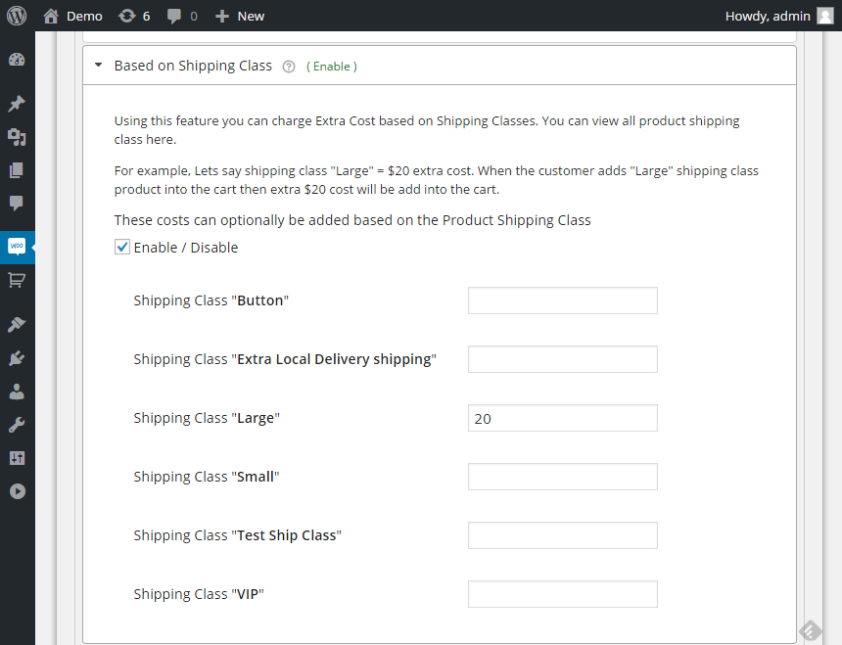Open the Pages sidebar icon
The width and height of the screenshot is (842, 645).
[x=17, y=170]
